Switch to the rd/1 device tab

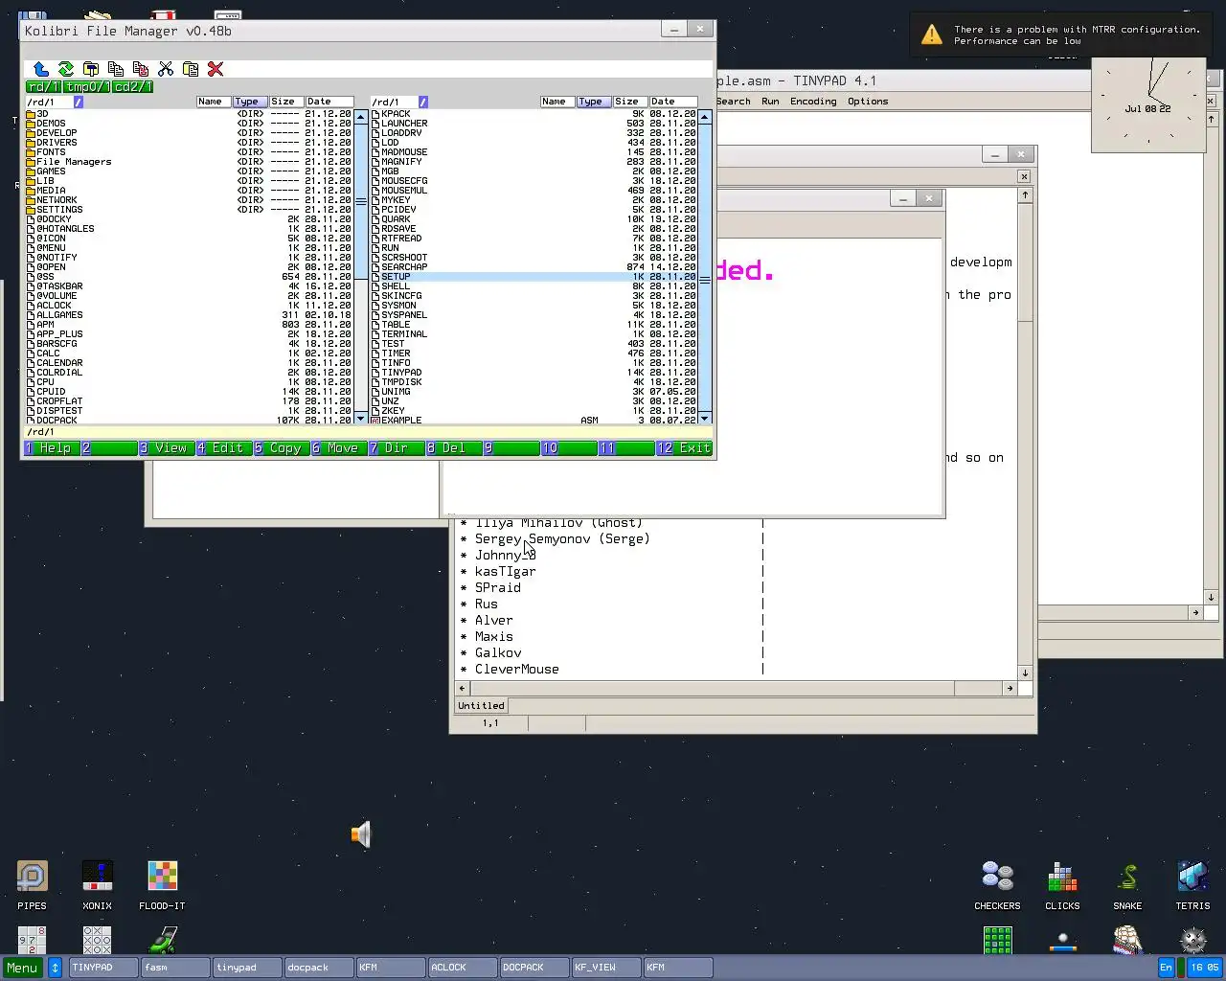point(43,86)
